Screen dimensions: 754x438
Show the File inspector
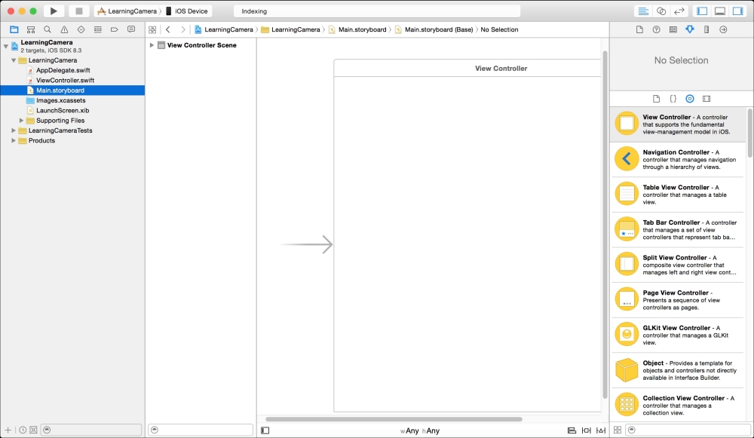[639, 30]
